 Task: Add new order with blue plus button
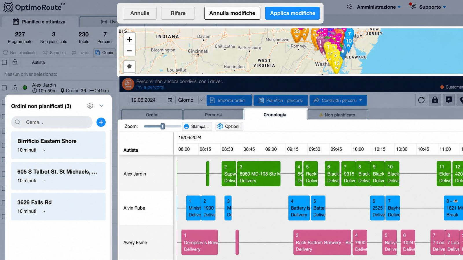click(101, 122)
